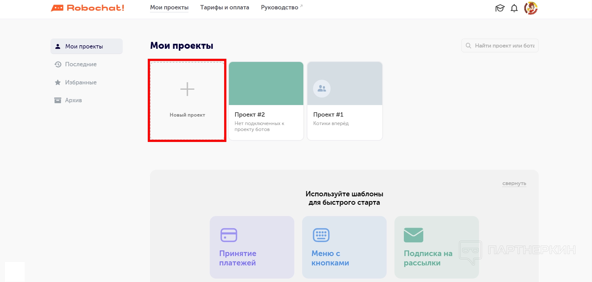Viewport: 592px width, 282px height.
Task: Open the Проект #2 title
Action: 250,114
